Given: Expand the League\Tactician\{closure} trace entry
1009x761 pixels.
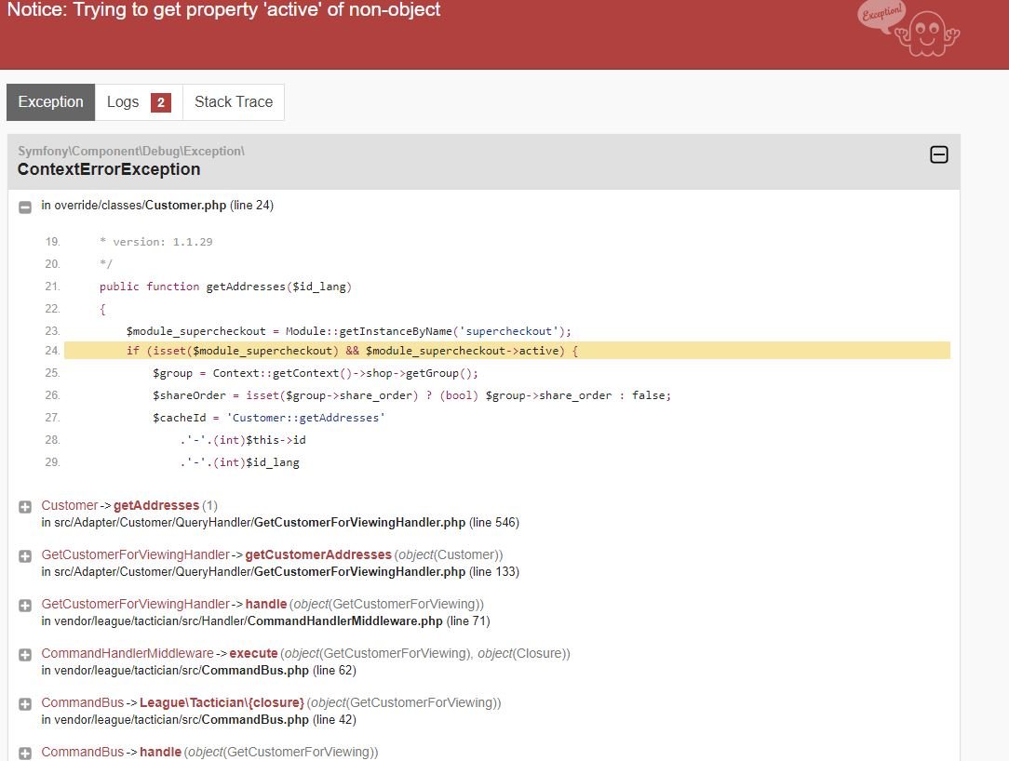Looking at the screenshot, I should tap(25, 703).
